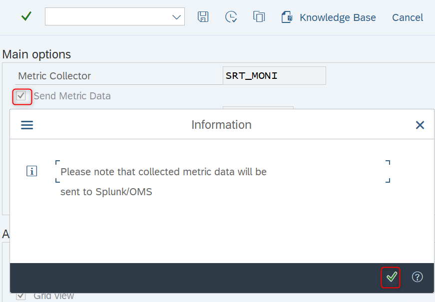Click the overlapping pages copy icon
This screenshot has width=435, height=302.
[x=259, y=16]
